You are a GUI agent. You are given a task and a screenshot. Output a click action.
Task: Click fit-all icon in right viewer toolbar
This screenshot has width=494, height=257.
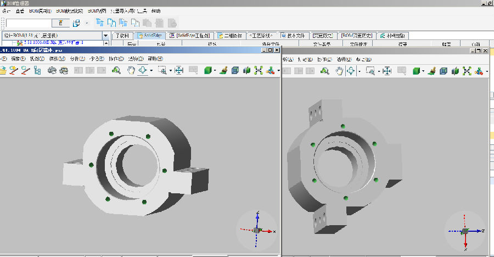(387, 71)
